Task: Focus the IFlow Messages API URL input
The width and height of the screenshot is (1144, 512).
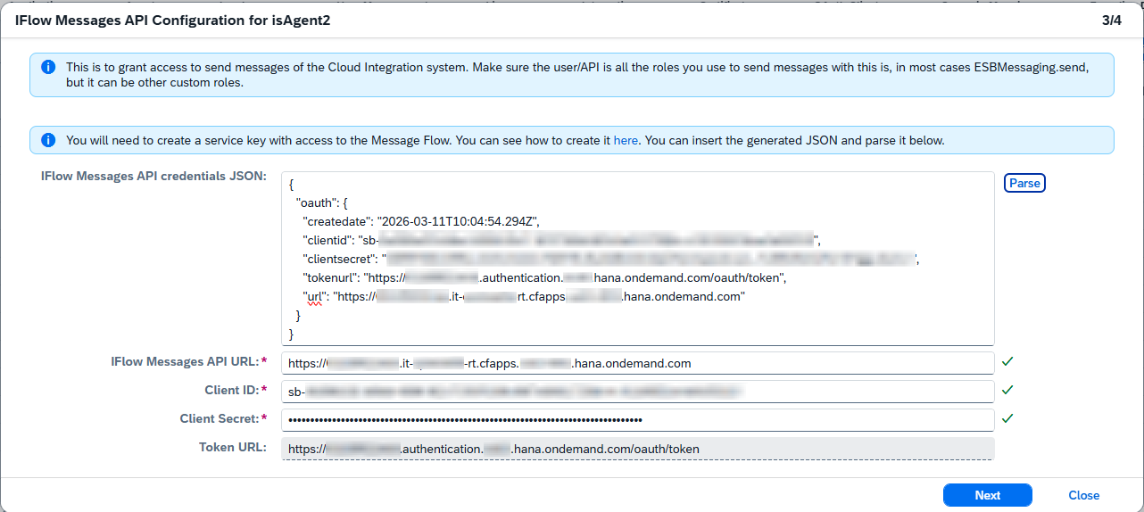Action: pyautogui.click(x=637, y=363)
